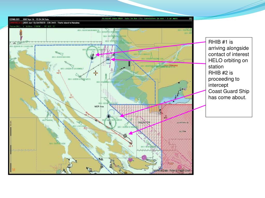This screenshot has width=265, height=198.
Task: Select the RHIB marker below MIOP Area label
Action: pos(109,116)
